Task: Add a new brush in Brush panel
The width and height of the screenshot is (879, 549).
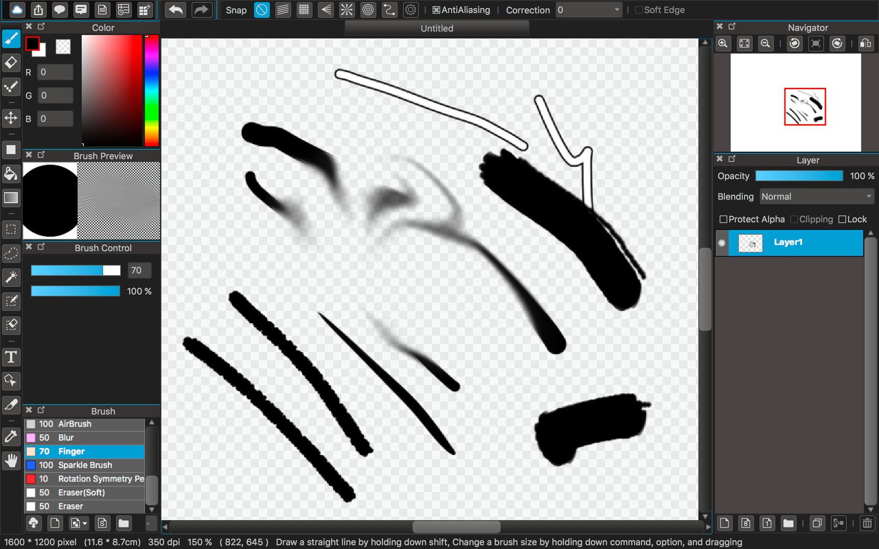Action: tap(55, 523)
